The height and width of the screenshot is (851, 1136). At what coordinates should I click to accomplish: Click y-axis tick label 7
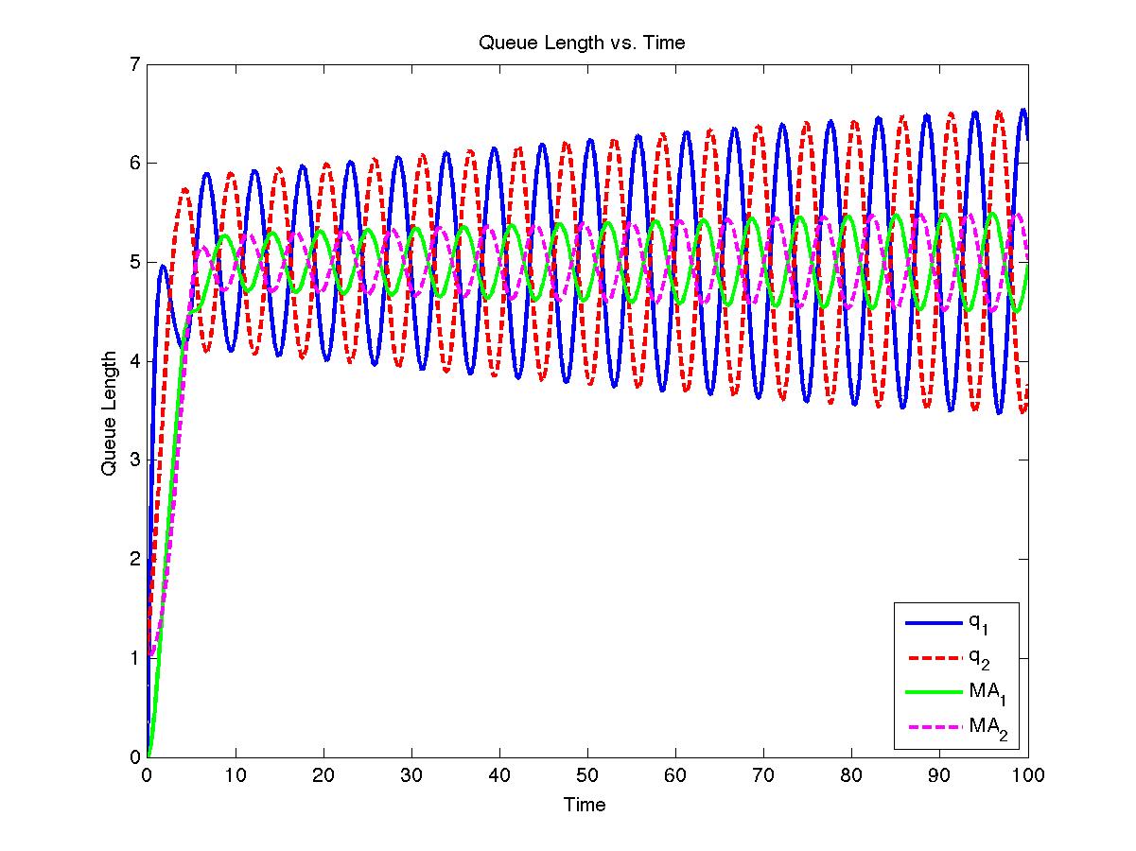pyautogui.click(x=134, y=64)
